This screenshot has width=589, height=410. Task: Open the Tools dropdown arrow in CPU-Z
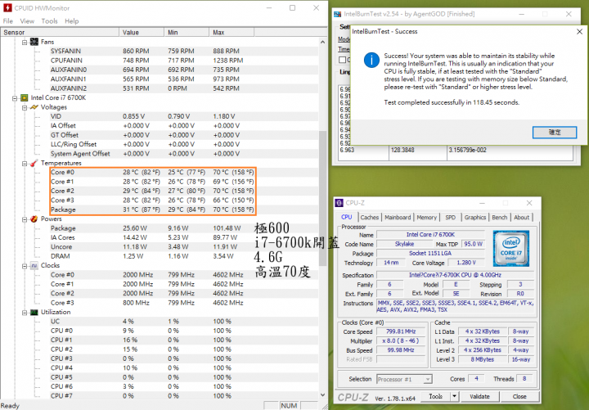click(x=455, y=396)
